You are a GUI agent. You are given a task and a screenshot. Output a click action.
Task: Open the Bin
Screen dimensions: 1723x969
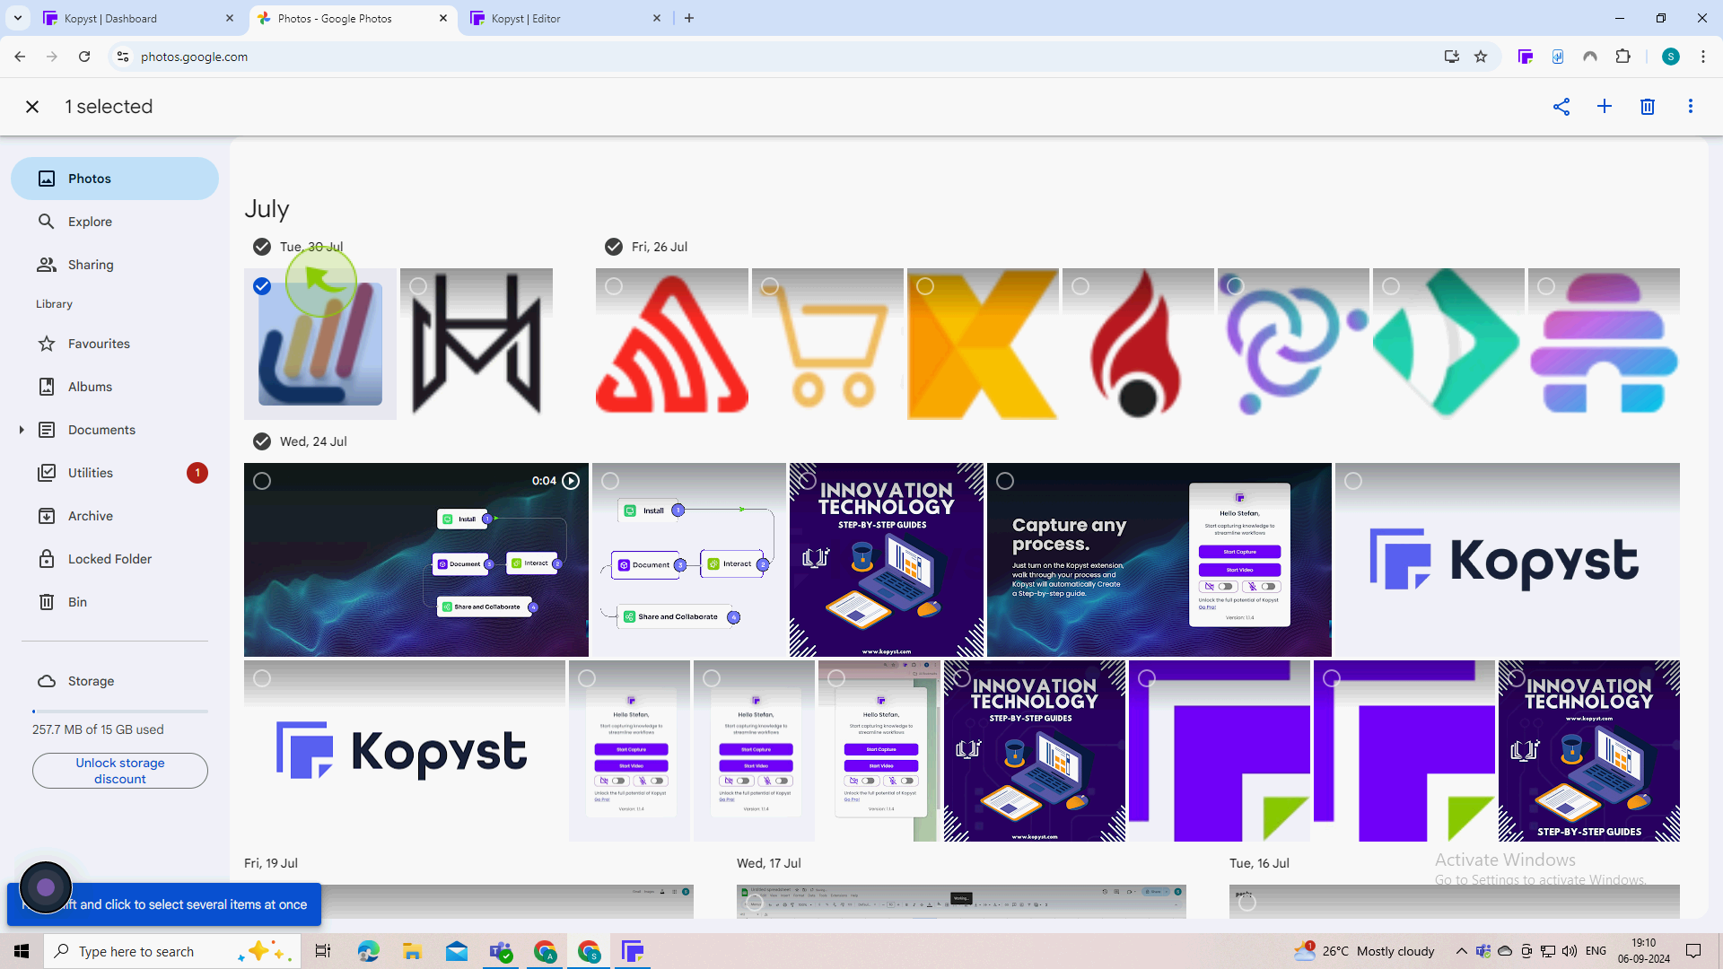click(x=115, y=602)
